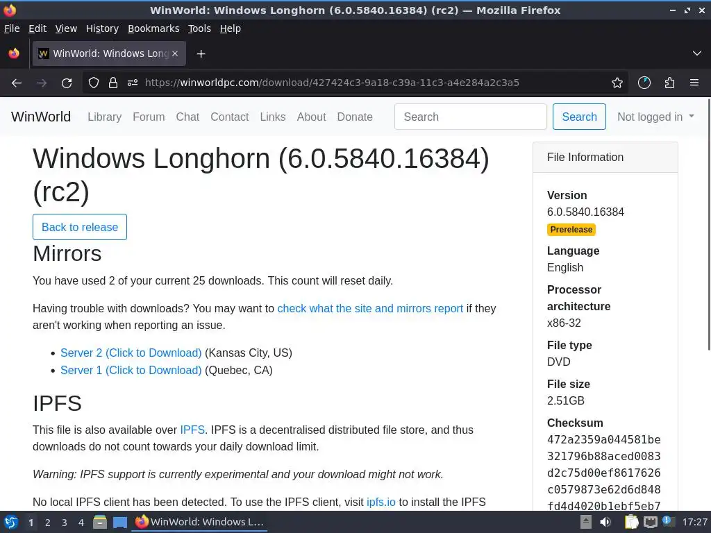Click the Prerelease yellow badge
The width and height of the screenshot is (711, 533).
pos(571,230)
